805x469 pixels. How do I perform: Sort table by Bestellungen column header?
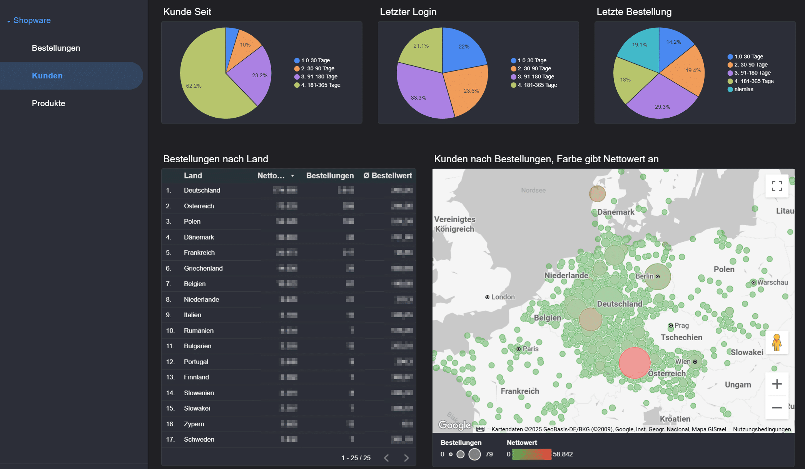(x=330, y=176)
